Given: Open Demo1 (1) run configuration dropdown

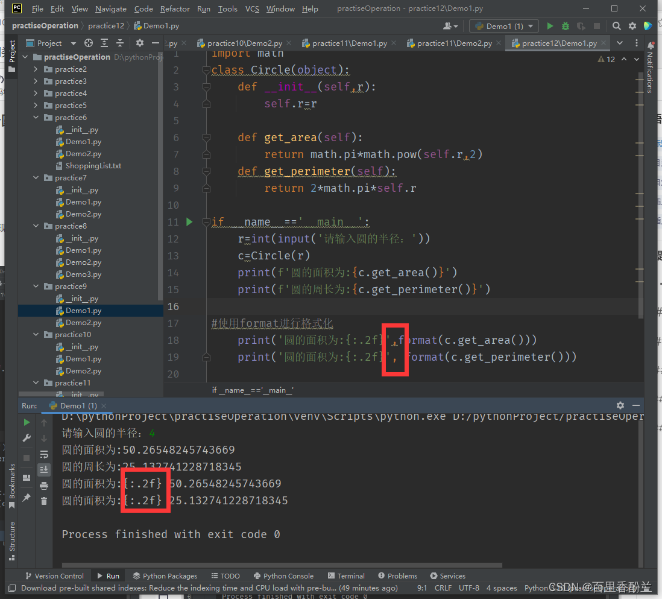Looking at the screenshot, I should pos(504,26).
